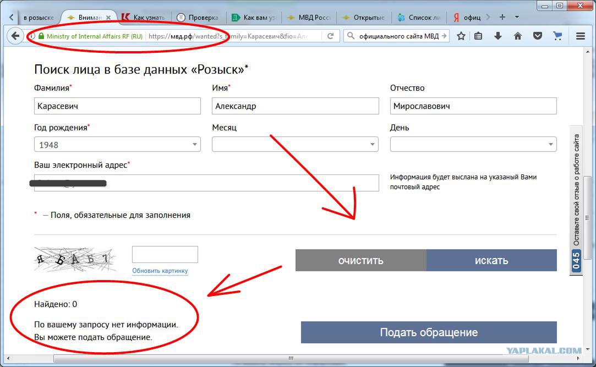Click the shopping cart toolbar icon
Image resolution: width=596 pixels, height=367 pixels.
[557, 36]
